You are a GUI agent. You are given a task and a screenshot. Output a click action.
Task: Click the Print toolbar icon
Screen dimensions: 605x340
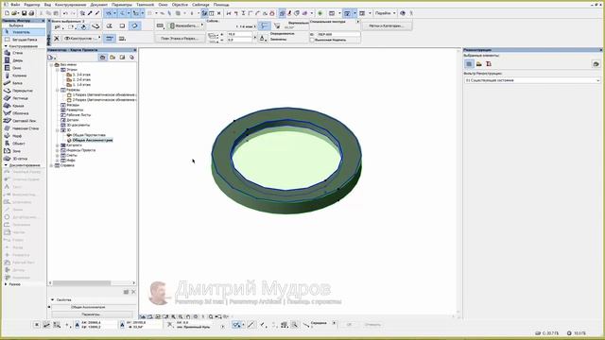(31, 13)
